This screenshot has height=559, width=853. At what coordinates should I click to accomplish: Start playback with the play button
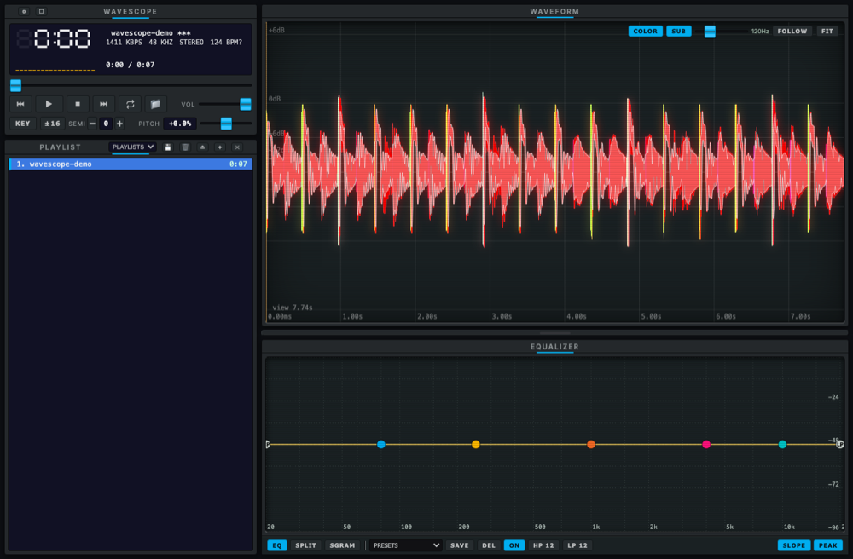(49, 104)
